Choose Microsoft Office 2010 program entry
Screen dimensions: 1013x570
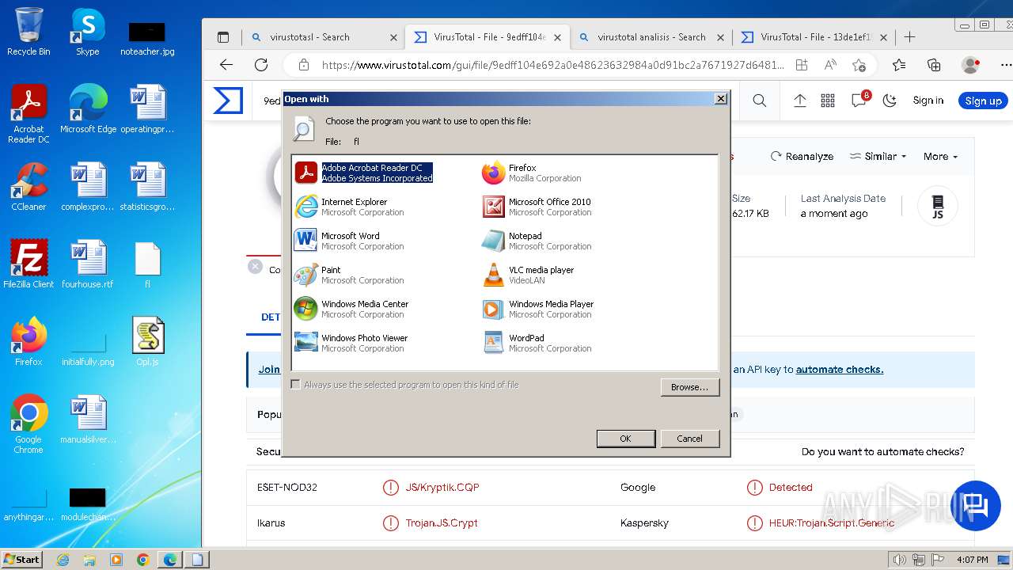click(537, 207)
